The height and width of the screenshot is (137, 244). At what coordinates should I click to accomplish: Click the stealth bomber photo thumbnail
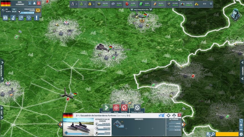pos(78,127)
